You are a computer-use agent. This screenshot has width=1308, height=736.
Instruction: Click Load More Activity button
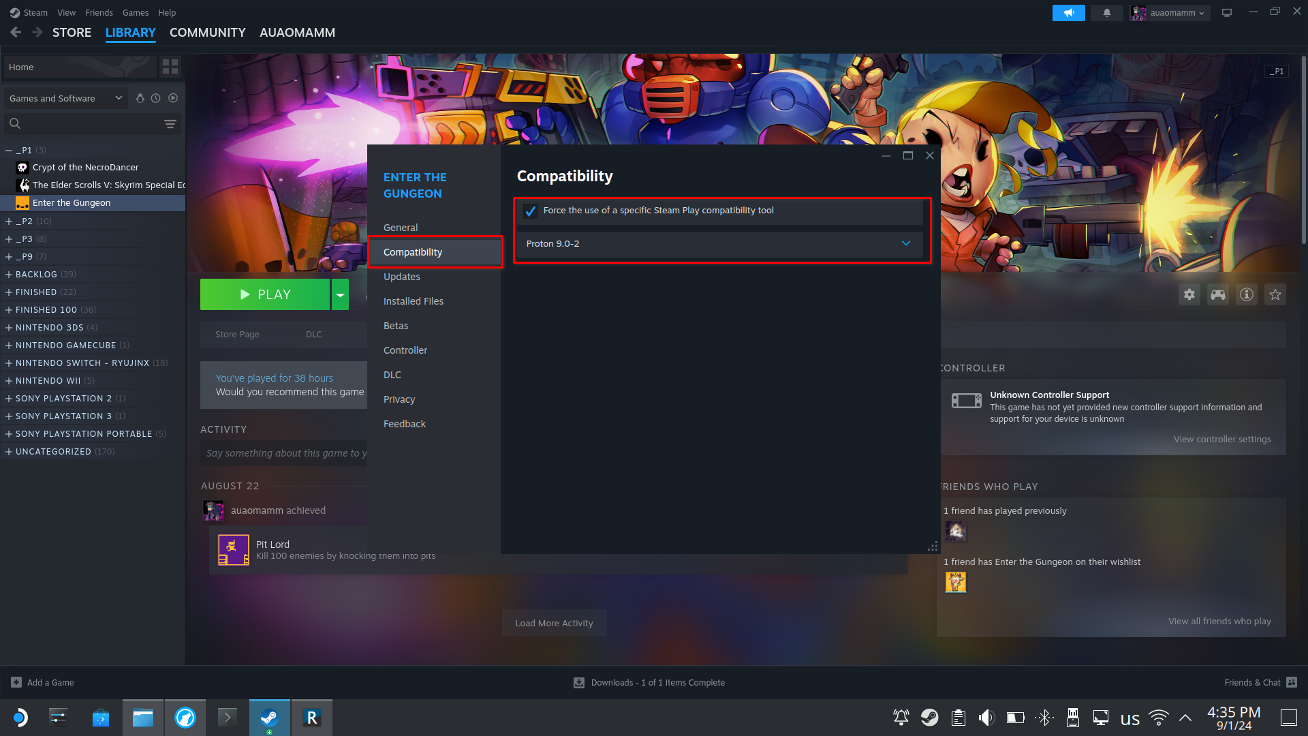[x=554, y=623]
